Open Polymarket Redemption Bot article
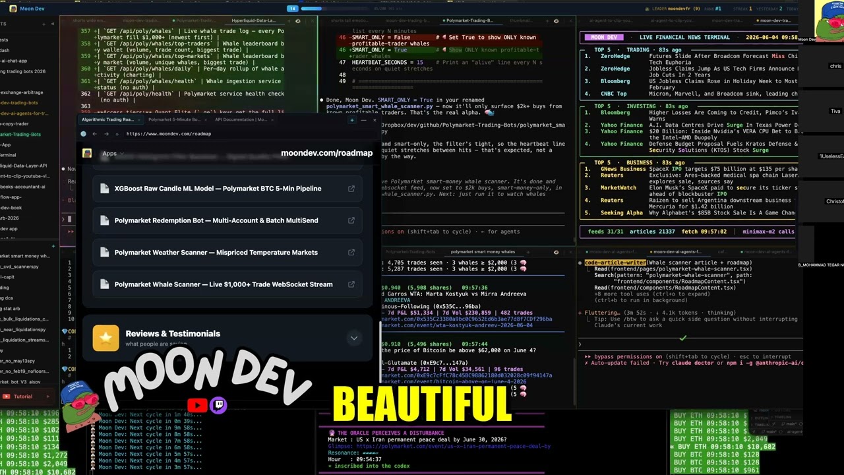The width and height of the screenshot is (844, 475). click(227, 220)
